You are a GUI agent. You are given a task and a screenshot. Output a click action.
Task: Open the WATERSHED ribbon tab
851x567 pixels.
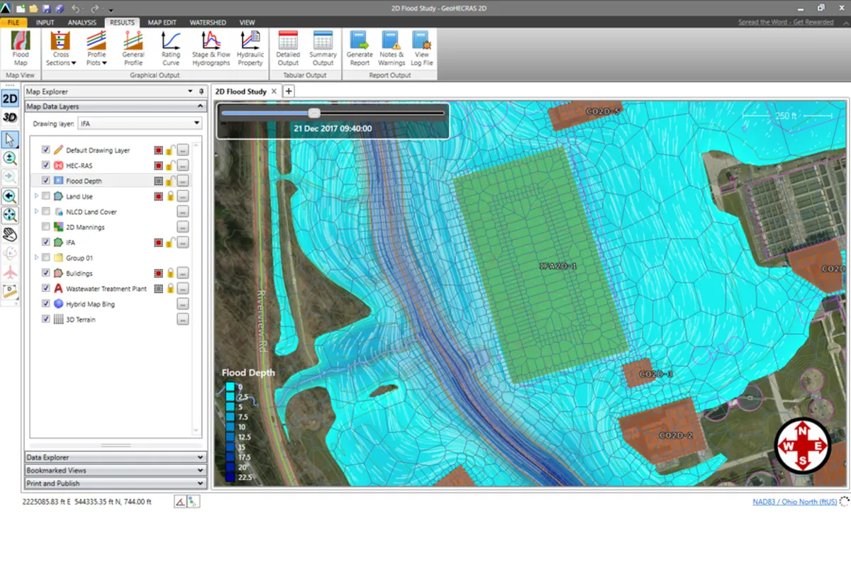tap(208, 23)
